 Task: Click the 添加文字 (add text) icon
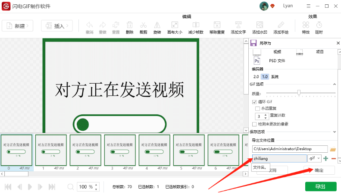point(238,27)
